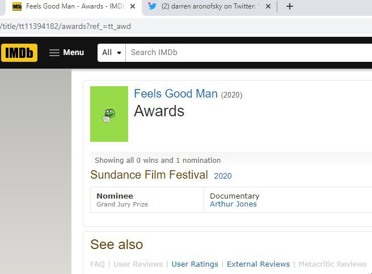The width and height of the screenshot is (372, 274).
Task: Open the 2020 Sundance year link
Action: point(223,176)
